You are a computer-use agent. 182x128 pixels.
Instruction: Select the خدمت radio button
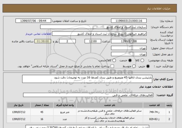(130, 60)
